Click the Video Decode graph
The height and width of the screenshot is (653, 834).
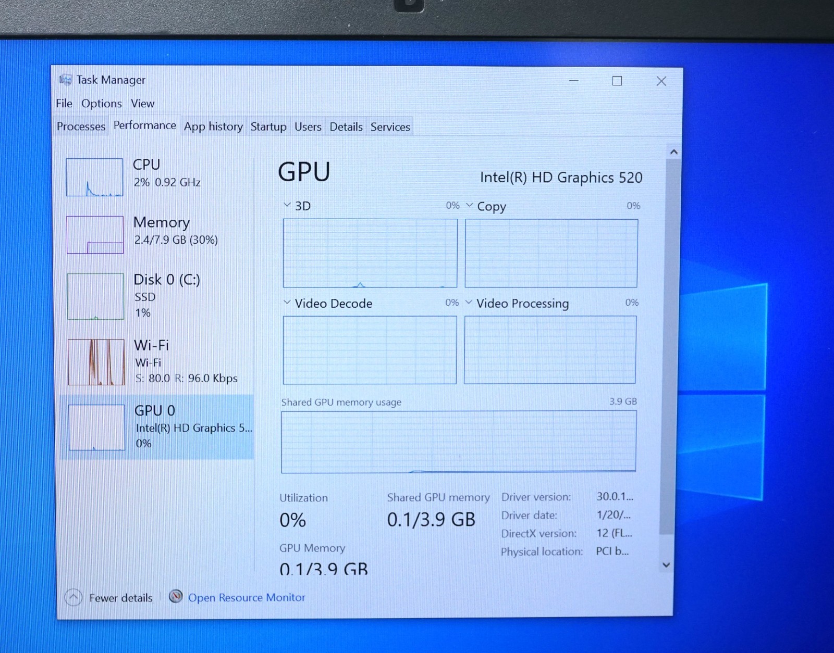(370, 350)
